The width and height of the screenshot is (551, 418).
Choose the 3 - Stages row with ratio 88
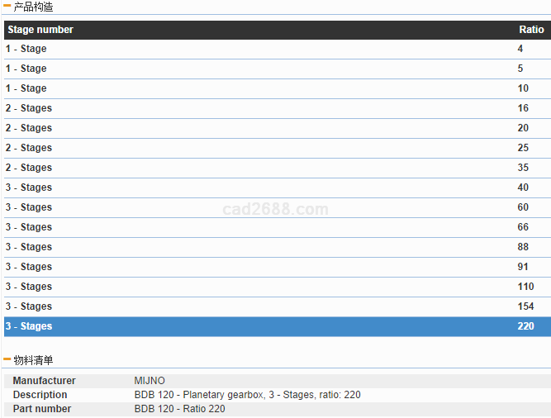(29, 247)
